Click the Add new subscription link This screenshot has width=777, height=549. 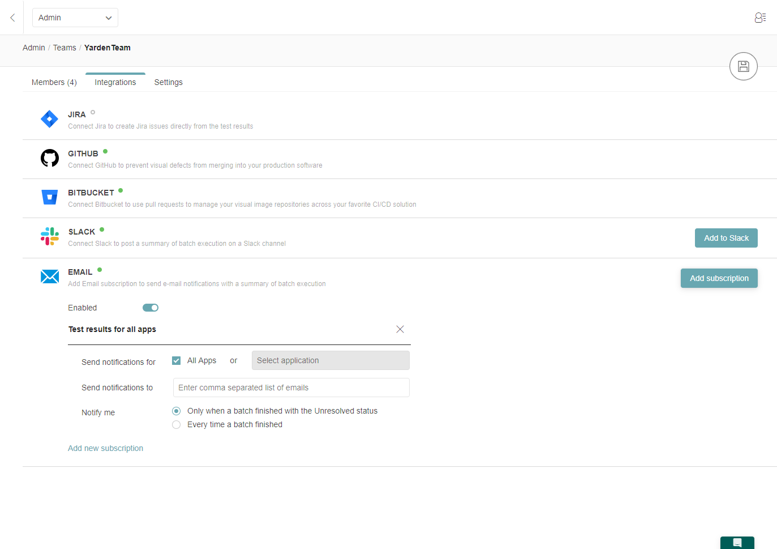[x=105, y=448]
